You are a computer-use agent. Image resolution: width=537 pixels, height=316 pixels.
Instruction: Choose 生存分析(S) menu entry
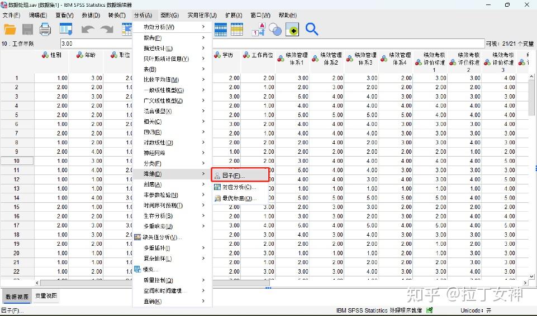click(x=172, y=216)
